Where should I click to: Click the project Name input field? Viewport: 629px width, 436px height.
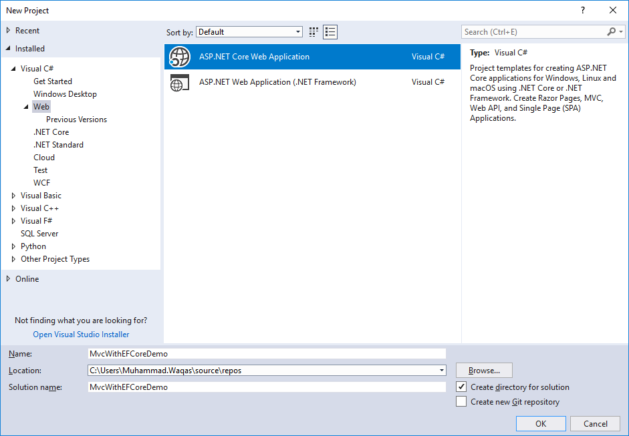[x=267, y=353]
